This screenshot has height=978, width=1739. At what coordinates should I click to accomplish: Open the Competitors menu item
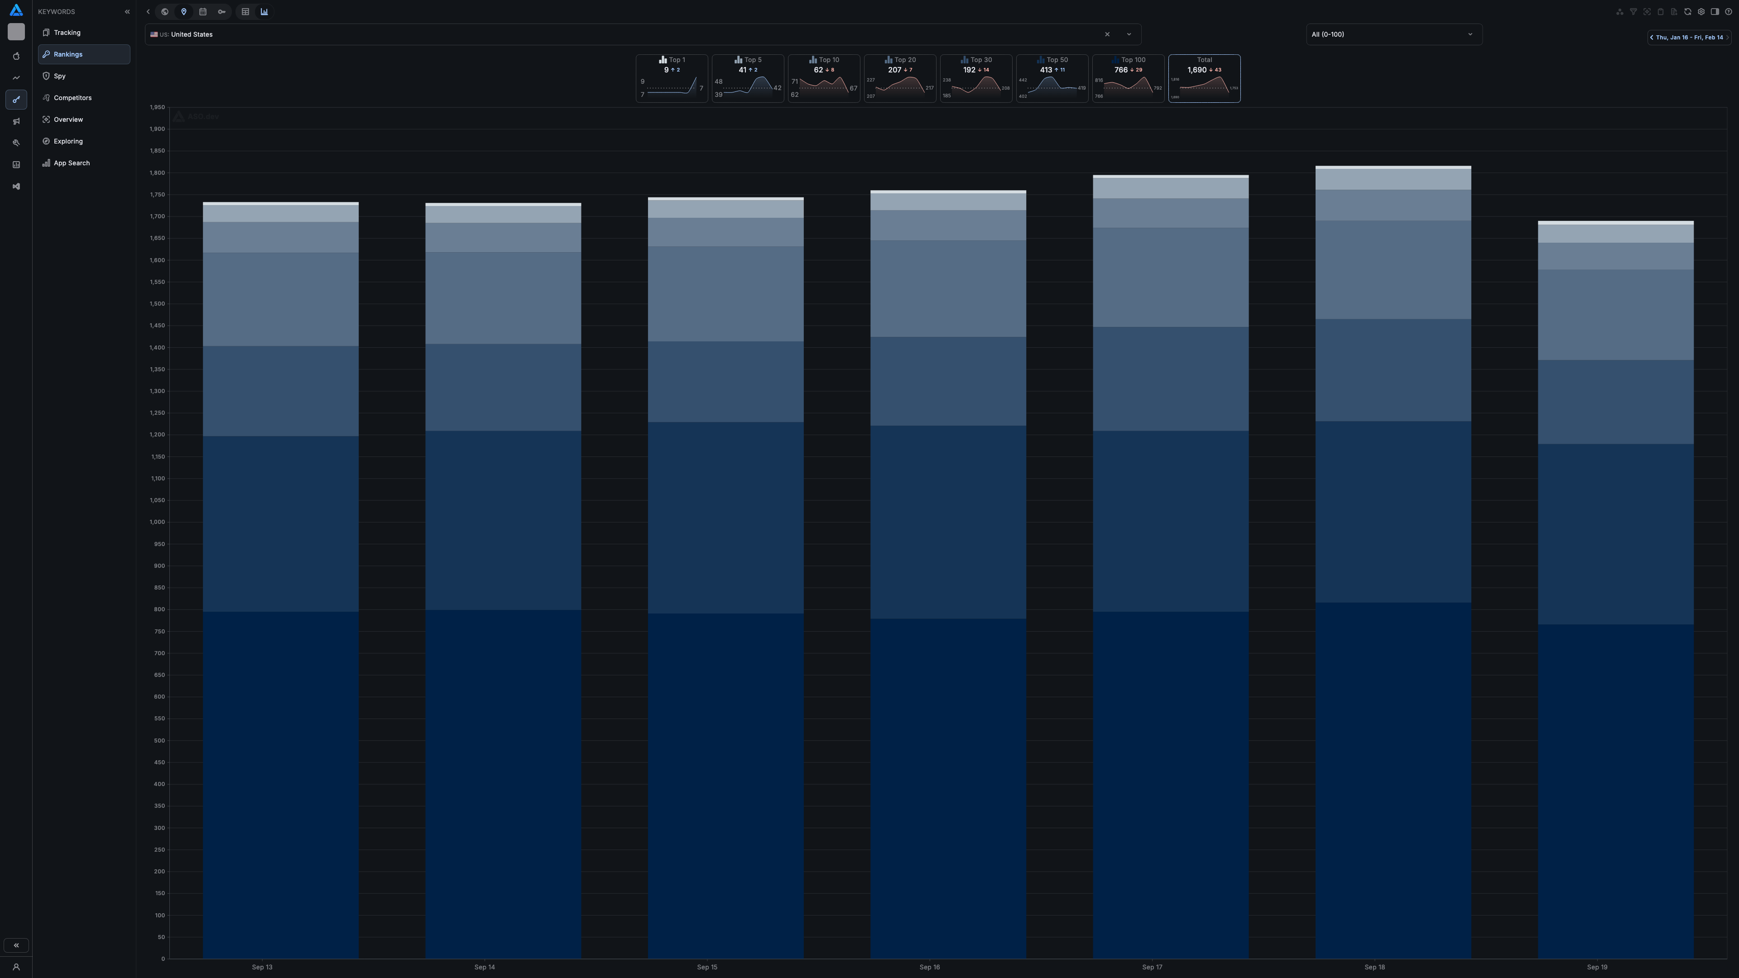[x=72, y=98]
